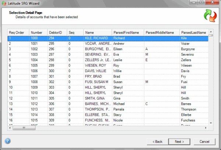Image resolution: width=221 pixels, height=150 pixels.
Task: Click the Latitude SRG Wizard title bar icon
Action: coord(4,3)
